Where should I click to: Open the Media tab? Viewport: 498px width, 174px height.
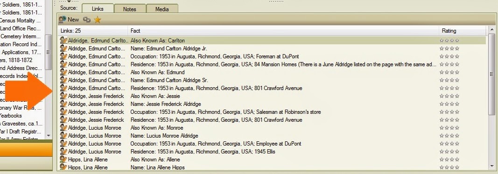[x=162, y=9]
